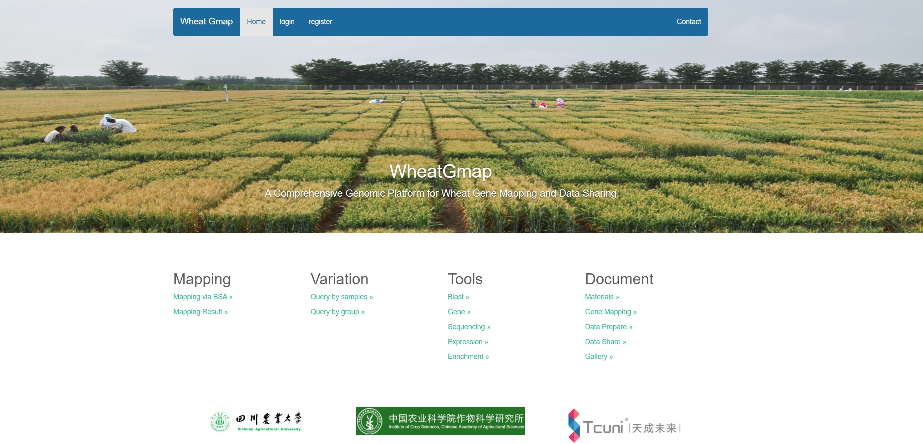
Task: Open the register page
Action: point(320,22)
